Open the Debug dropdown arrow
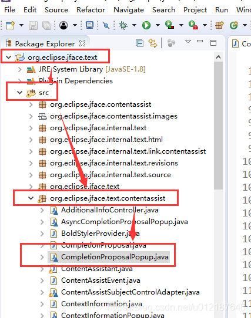The height and width of the screenshot is (318, 251). [134, 25]
